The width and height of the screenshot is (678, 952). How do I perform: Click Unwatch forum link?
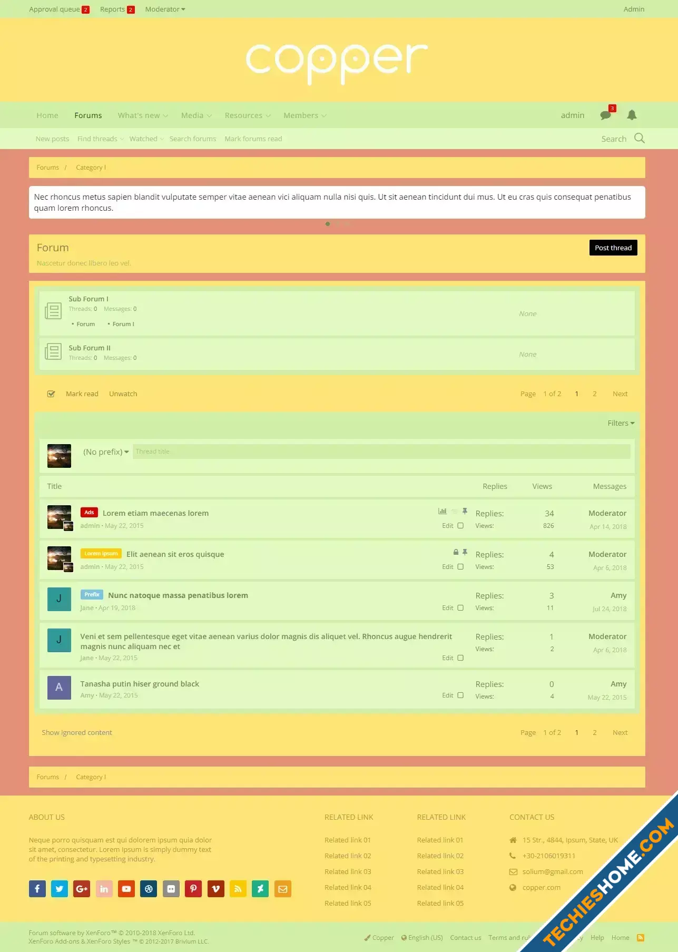coord(123,394)
